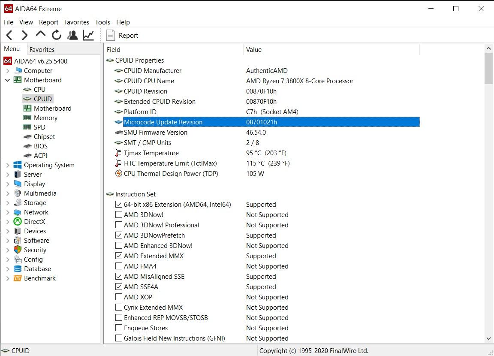Switch to the Favorites tab
The image size is (494, 356).
[42, 49]
